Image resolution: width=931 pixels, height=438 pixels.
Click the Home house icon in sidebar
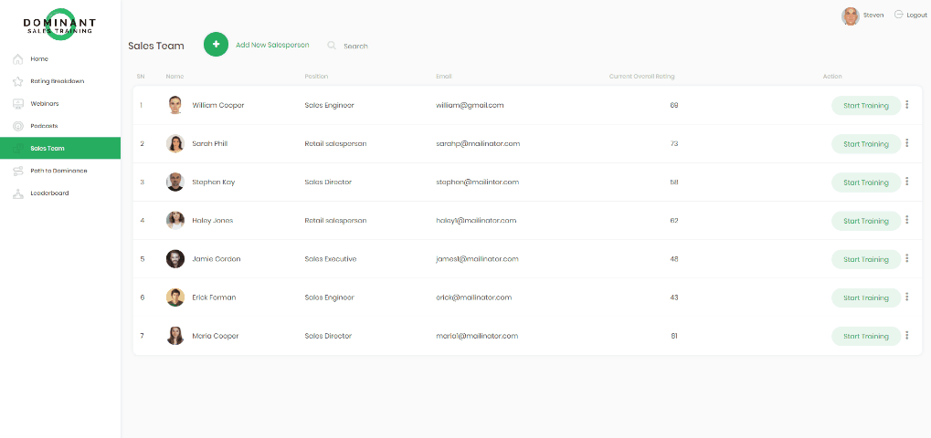coord(17,58)
